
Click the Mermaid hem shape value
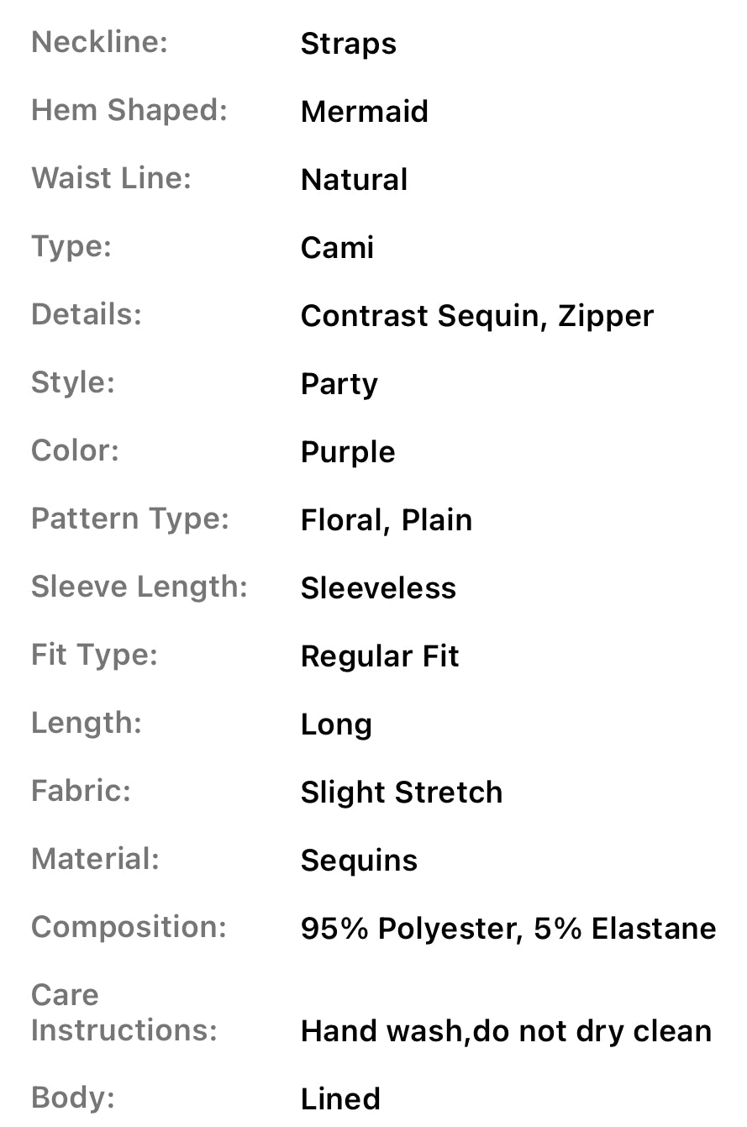click(364, 112)
